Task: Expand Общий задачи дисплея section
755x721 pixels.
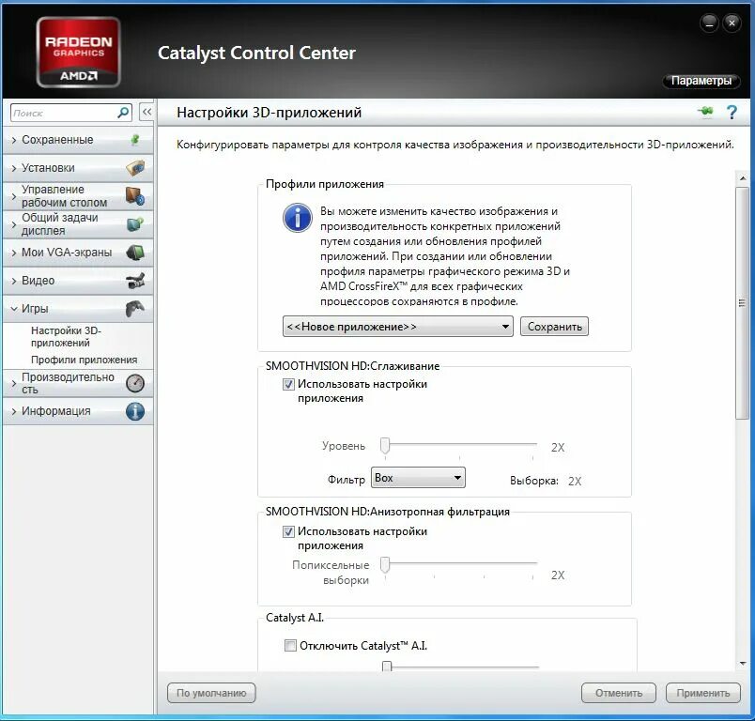Action: tap(78, 224)
